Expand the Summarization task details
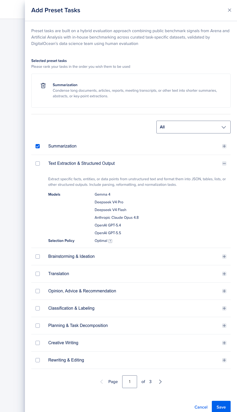The width and height of the screenshot is (237, 412). (224, 146)
